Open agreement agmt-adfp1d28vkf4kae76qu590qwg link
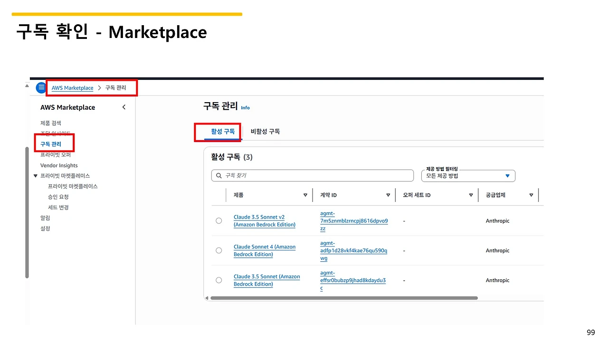The height and width of the screenshot is (342, 608). (353, 250)
